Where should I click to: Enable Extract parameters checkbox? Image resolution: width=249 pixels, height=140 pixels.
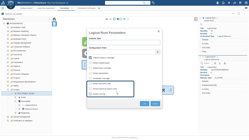point(90,73)
